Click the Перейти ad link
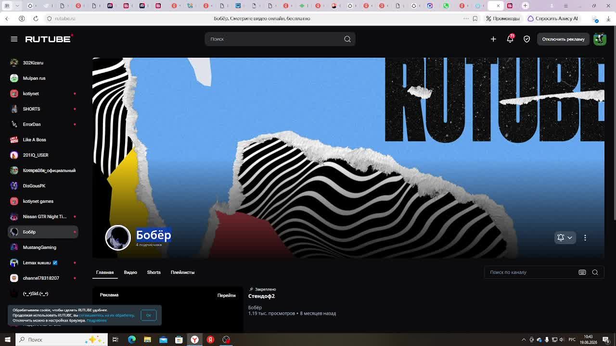This screenshot has width=616, height=346. [226, 296]
